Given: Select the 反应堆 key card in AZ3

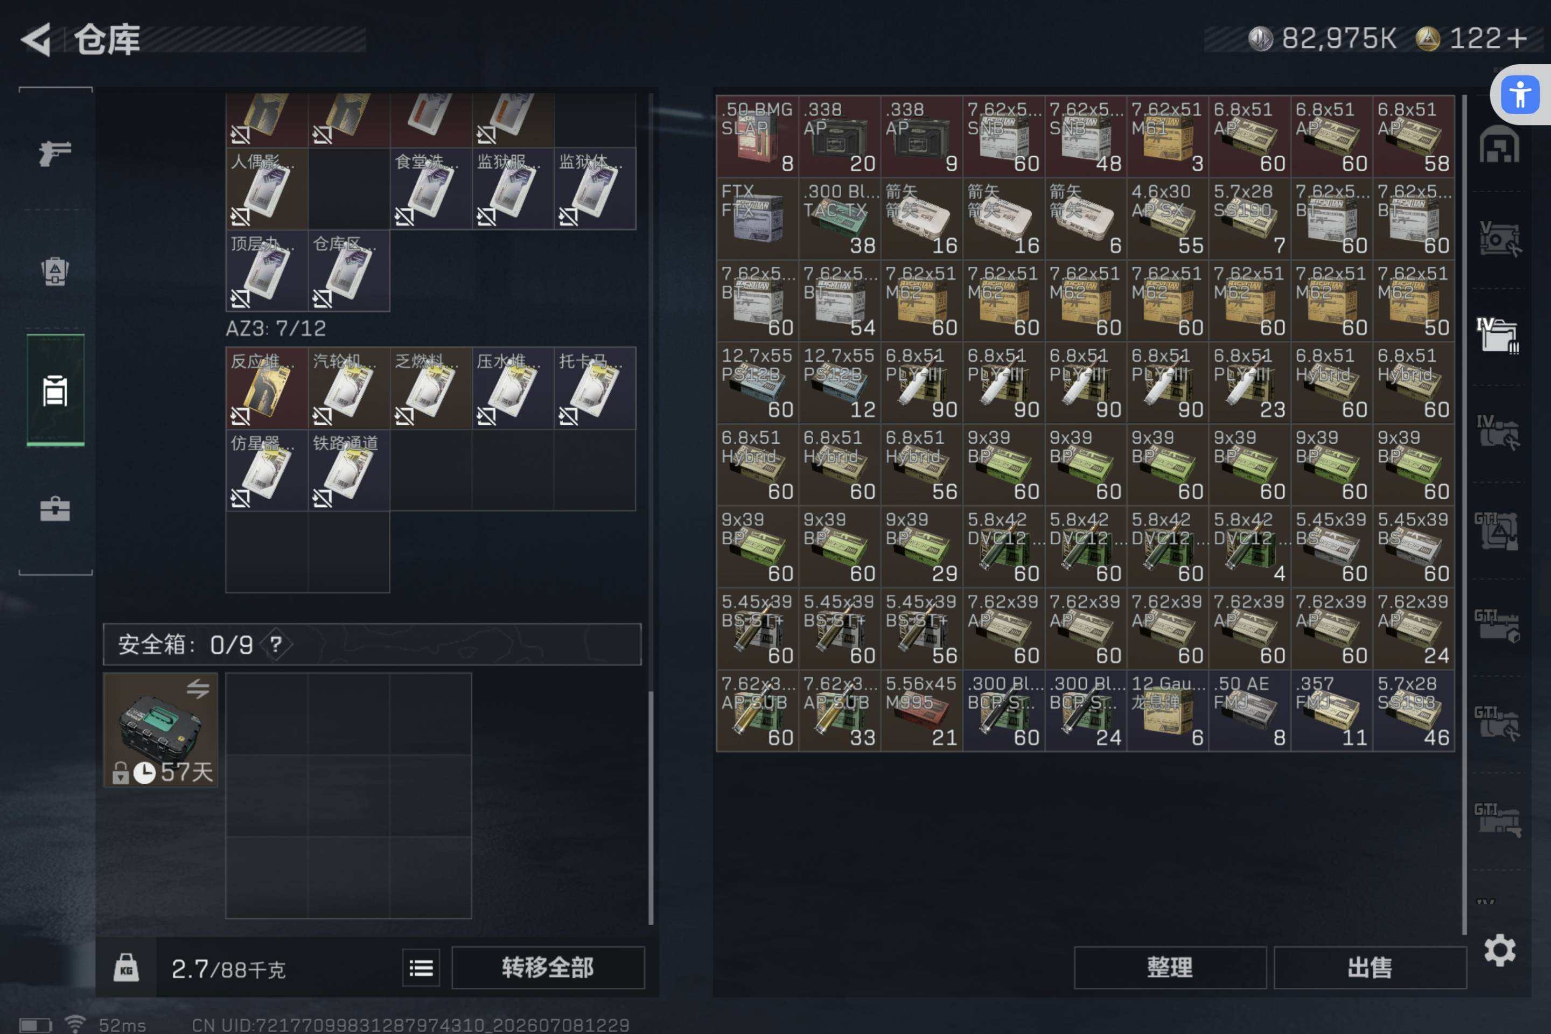Looking at the screenshot, I should 267,388.
